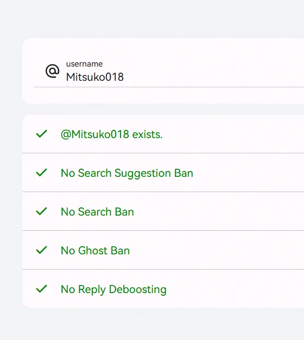Select the 'No Search Ban' result
Screen dimensions: 304x340
coord(163,211)
